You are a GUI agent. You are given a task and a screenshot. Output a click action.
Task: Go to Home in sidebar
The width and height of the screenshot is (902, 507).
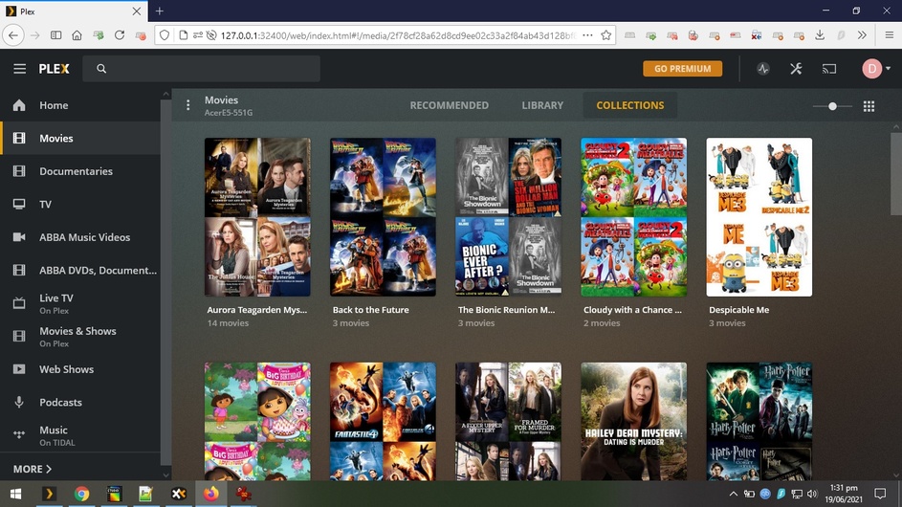click(x=80, y=105)
